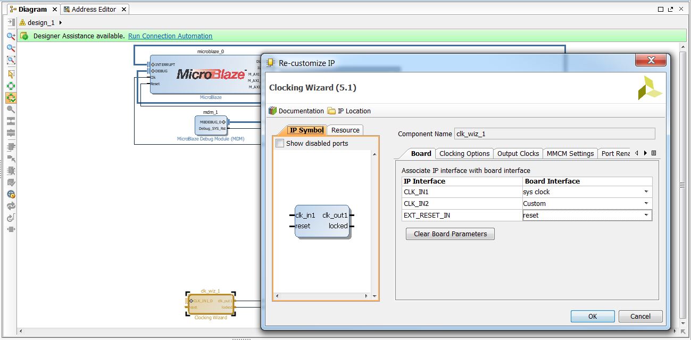Click the IP symbol scroll up arrow

coord(374,154)
